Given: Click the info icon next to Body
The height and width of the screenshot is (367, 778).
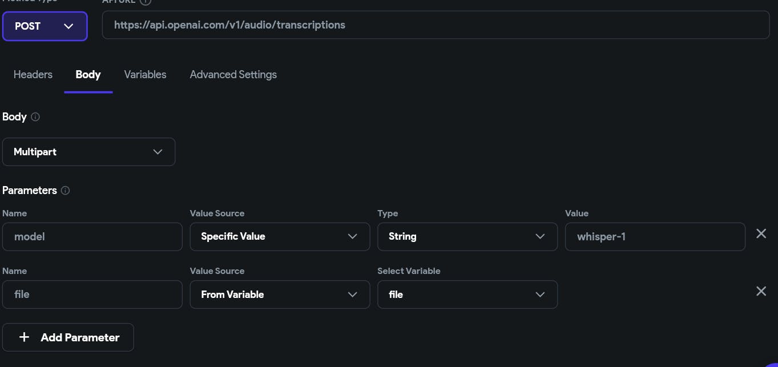Looking at the screenshot, I should click(35, 117).
